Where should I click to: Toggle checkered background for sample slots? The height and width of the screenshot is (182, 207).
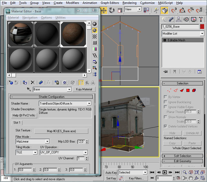[x=95, y=36]
